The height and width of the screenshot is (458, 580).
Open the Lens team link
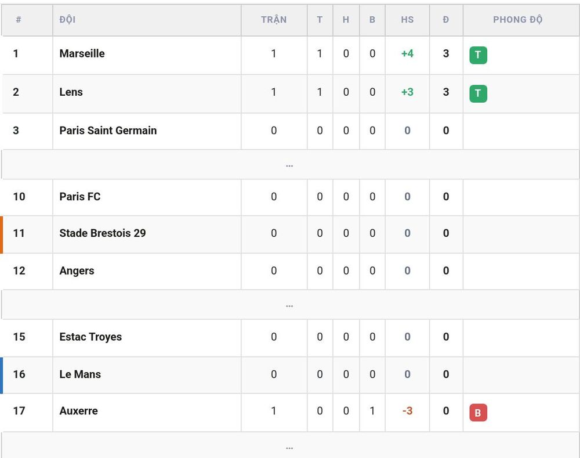[x=71, y=92]
